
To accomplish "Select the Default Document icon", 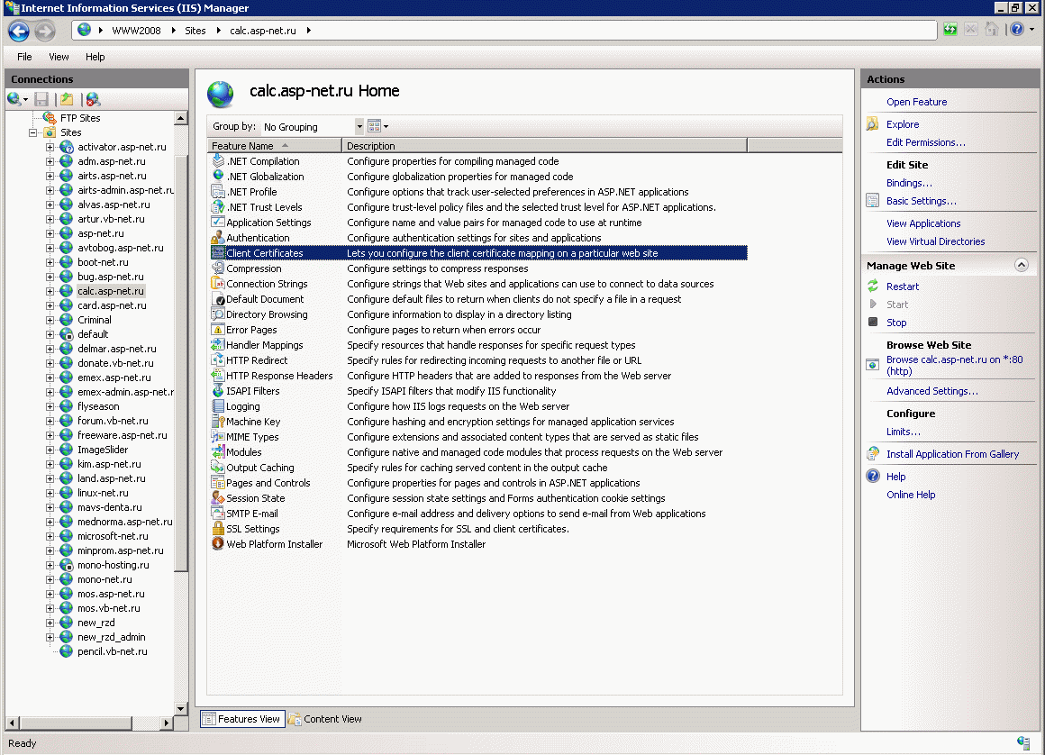I will pos(218,299).
